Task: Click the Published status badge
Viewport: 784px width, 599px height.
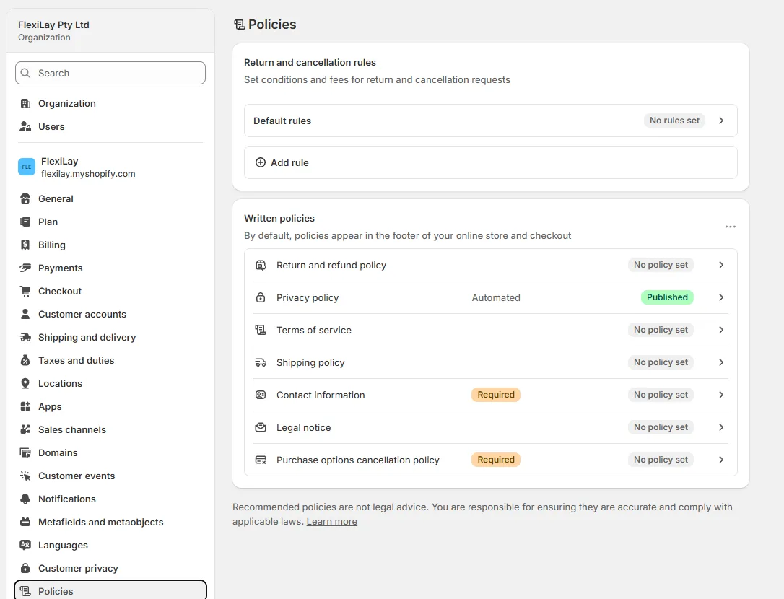Action: coord(667,297)
